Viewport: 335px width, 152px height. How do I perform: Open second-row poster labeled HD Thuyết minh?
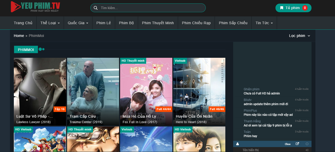click(93, 139)
